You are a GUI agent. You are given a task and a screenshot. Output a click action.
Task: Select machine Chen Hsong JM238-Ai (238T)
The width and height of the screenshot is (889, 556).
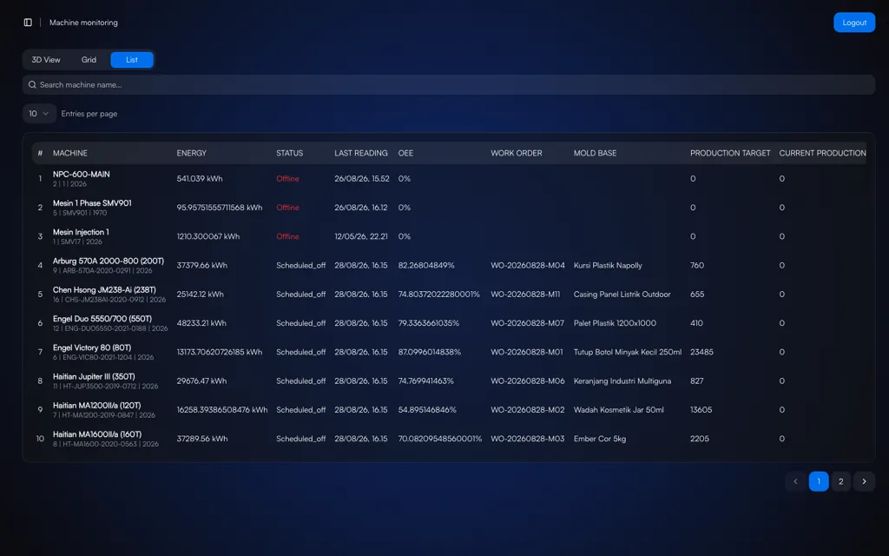tap(104, 290)
